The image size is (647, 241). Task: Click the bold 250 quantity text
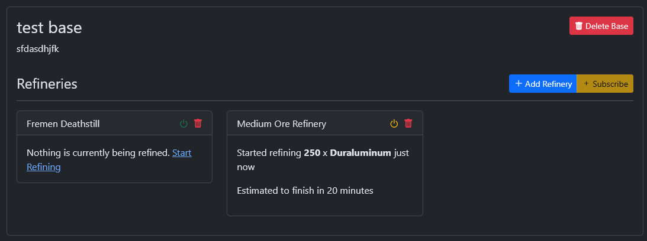click(x=312, y=153)
